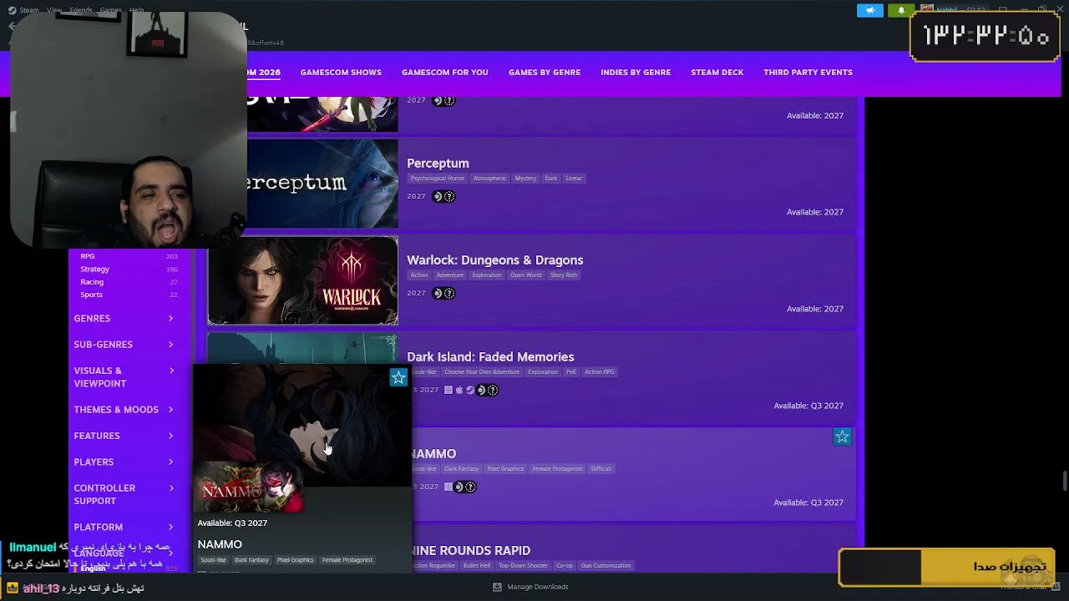Screen dimensions: 1069x601
Task: Expand the Features filter section
Action: (124, 435)
